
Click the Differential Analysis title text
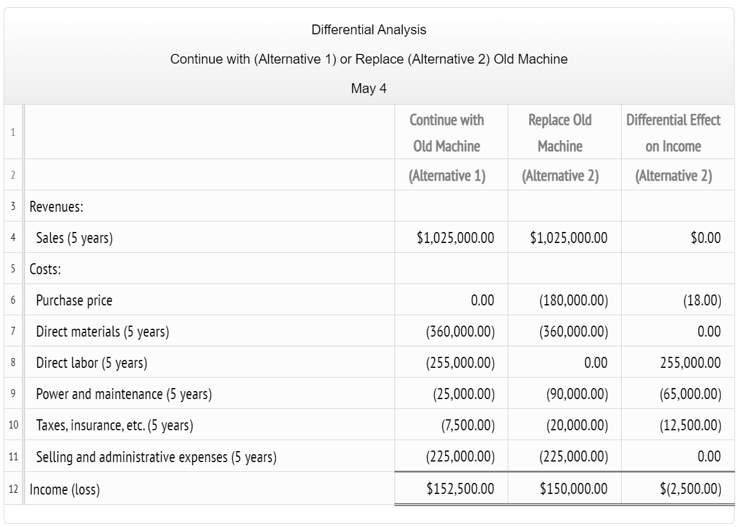pyautogui.click(x=369, y=29)
